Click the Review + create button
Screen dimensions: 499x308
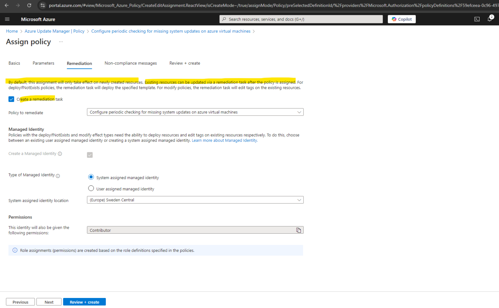84,302
